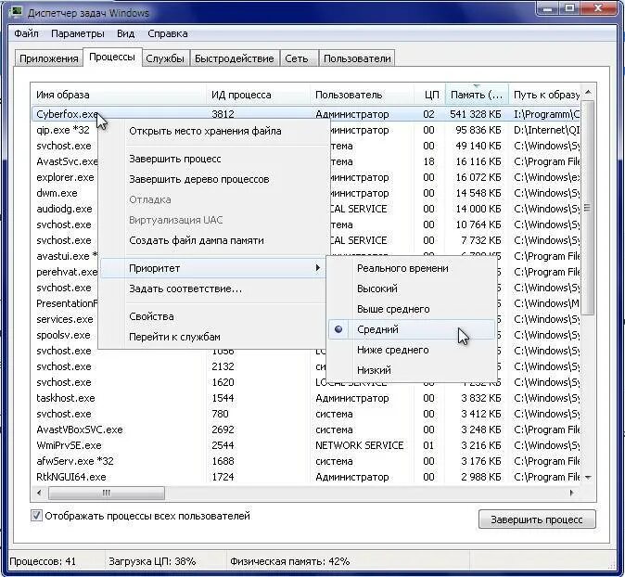Minimize the Task Manager window
This screenshot has height=577, width=625.
coord(548,8)
